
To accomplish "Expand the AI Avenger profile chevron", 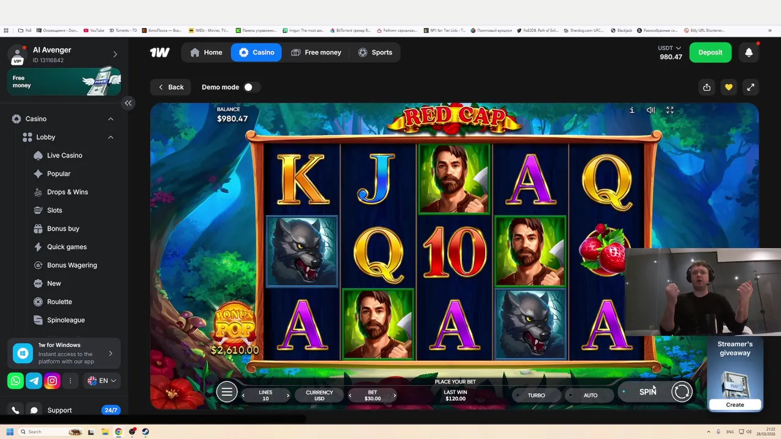I will (115, 54).
